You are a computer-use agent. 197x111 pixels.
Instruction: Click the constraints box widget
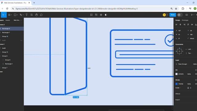179,51
